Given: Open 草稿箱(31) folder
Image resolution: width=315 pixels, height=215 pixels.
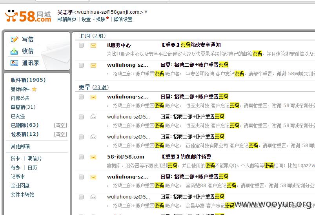Looking at the screenshot, I should [x=23, y=107].
